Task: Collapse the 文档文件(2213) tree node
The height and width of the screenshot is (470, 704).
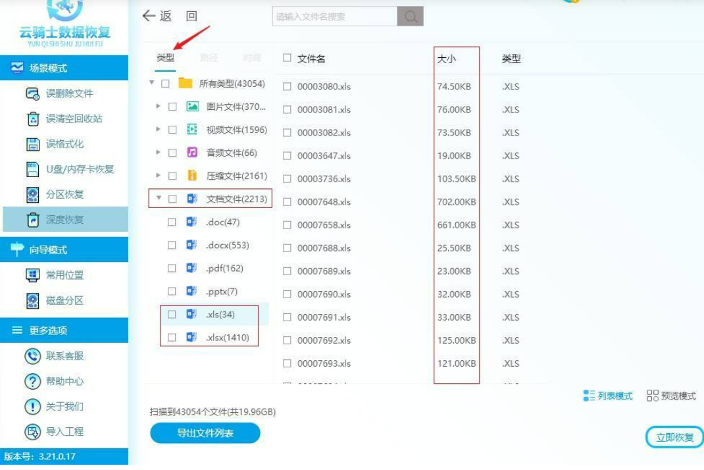Action: coord(159,198)
